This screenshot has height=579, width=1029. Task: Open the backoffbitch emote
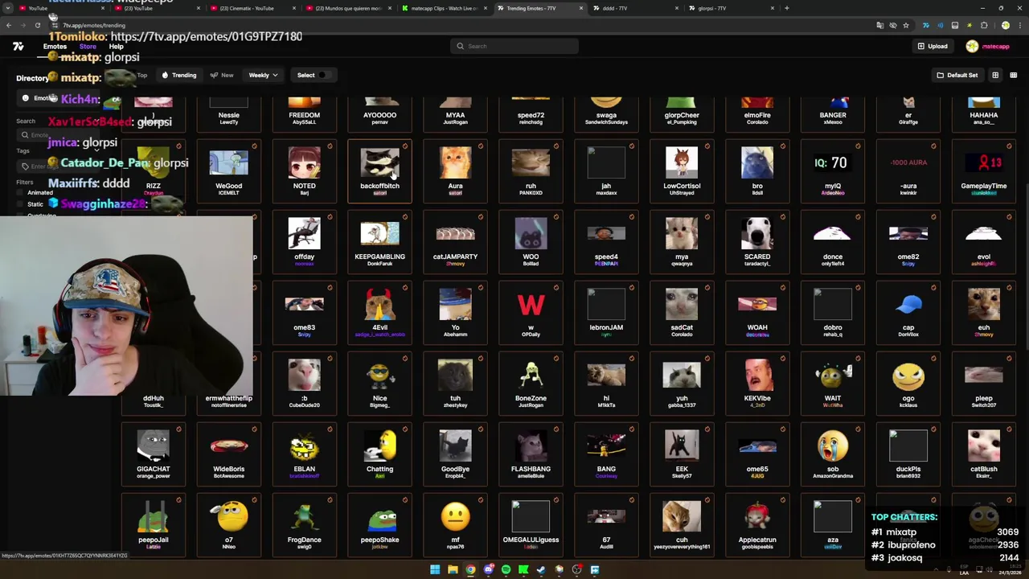[x=379, y=170]
